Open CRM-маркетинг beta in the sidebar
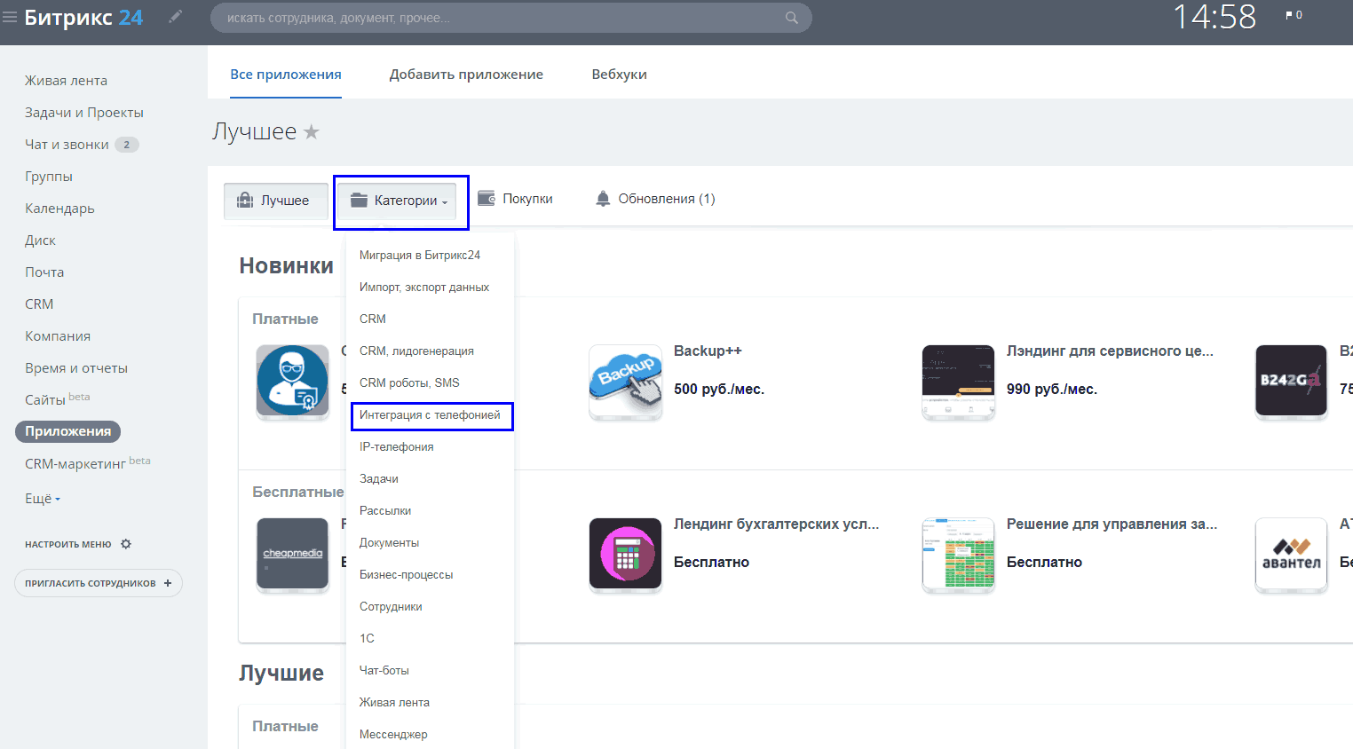This screenshot has height=749, width=1353. click(x=87, y=463)
